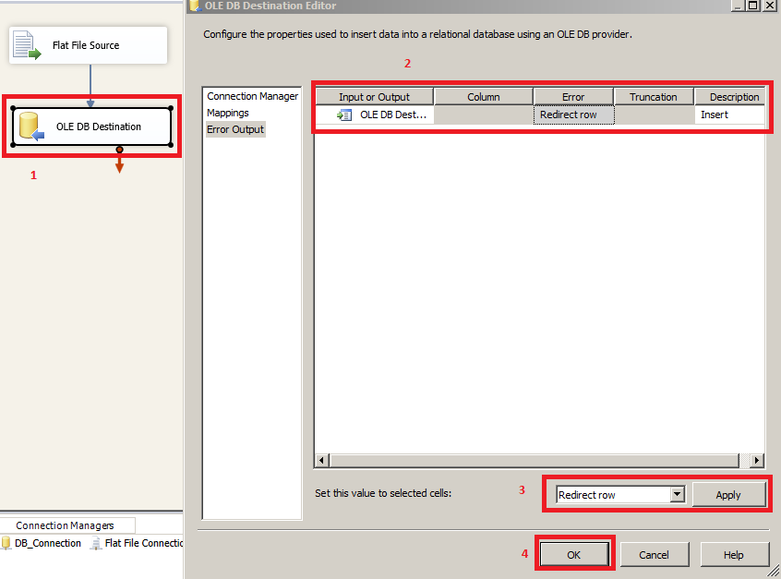781x579 pixels.
Task: Select the Flat File Source component
Action: [x=88, y=44]
